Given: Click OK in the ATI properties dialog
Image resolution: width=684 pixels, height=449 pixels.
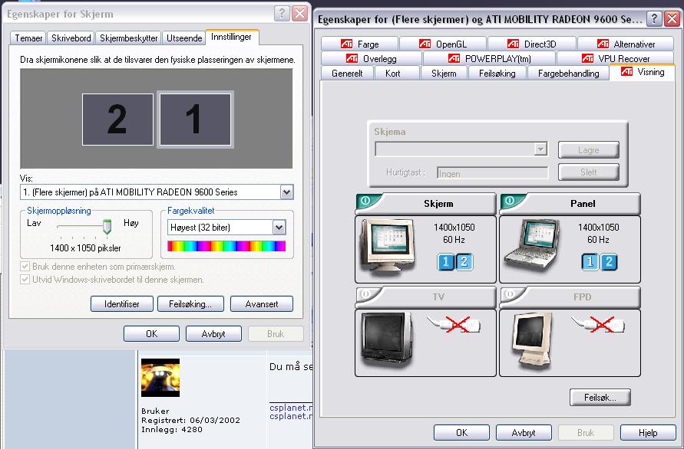Looking at the screenshot, I should [x=461, y=432].
